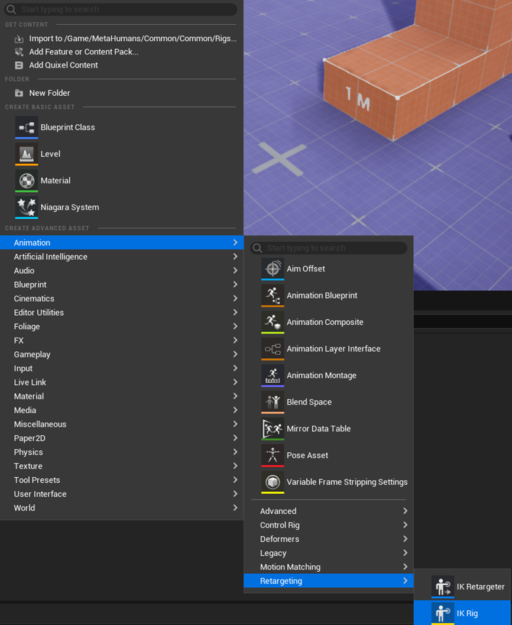Choose Add Feature or Content Pack
This screenshot has height=625, width=512.
point(122,52)
